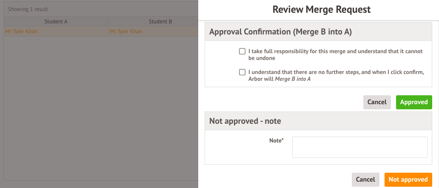The image size is (439, 188).
Task: Click the Showing 1 result text
Action: click(28, 9)
